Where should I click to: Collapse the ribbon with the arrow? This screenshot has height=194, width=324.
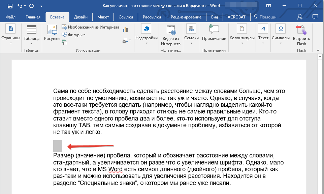click(x=317, y=50)
